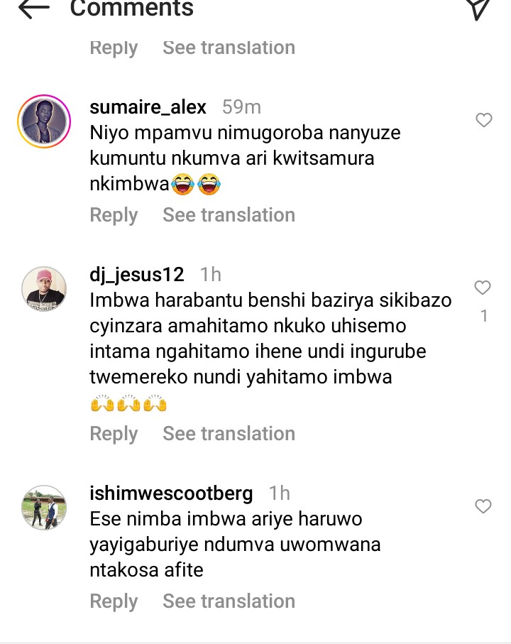The height and width of the screenshot is (644, 511).
Task: View the like count on dj_jesus12's comment
Action: [484, 316]
